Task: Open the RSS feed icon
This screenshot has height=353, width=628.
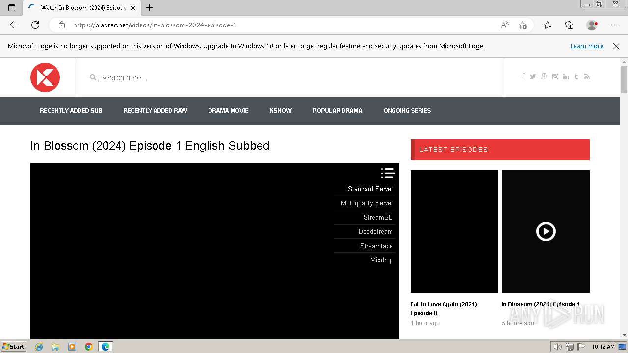Action: 587,76
